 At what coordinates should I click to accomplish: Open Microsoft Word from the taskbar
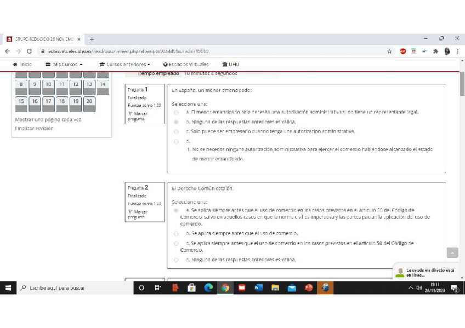click(x=259, y=287)
